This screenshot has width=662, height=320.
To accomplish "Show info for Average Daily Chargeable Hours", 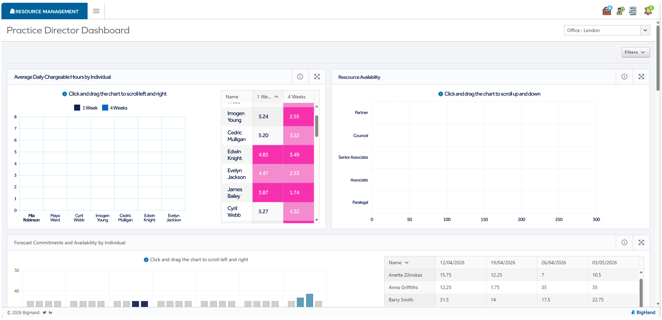I will (x=300, y=77).
